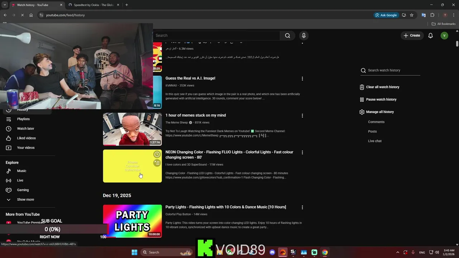
Task: Open Guess the Real vs A.I. Image! title
Action: pyautogui.click(x=190, y=78)
